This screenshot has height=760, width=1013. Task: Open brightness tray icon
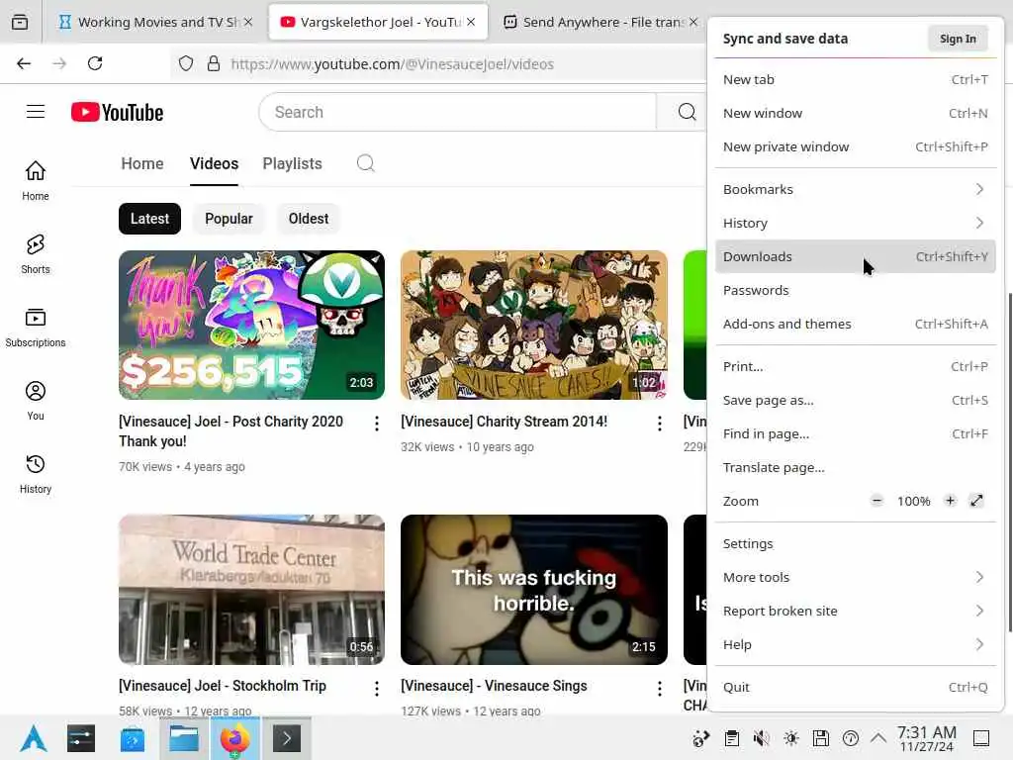(x=790, y=738)
